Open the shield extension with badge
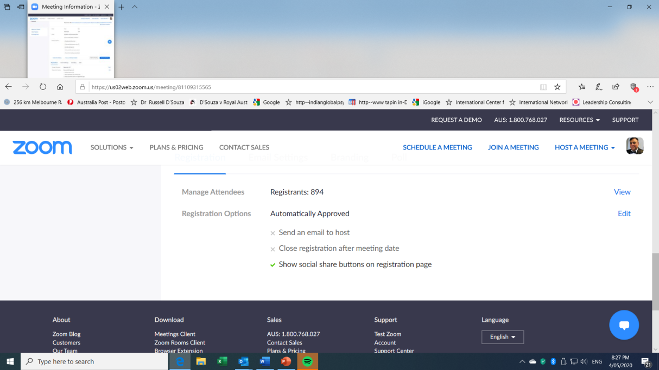This screenshot has width=659, height=370. 633,87
